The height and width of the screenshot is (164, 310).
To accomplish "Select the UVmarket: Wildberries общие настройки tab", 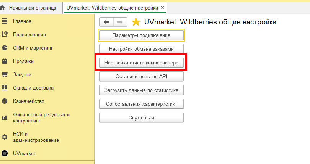I will tap(115, 8).
